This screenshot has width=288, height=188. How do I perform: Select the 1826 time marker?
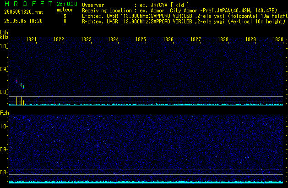click(168, 39)
